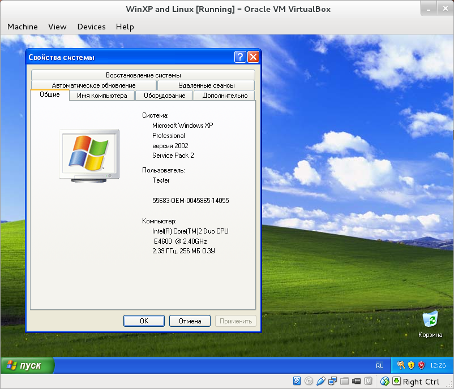This screenshot has height=389, width=454.
Task: Switch to the Оборудование tab
Action: (x=164, y=95)
